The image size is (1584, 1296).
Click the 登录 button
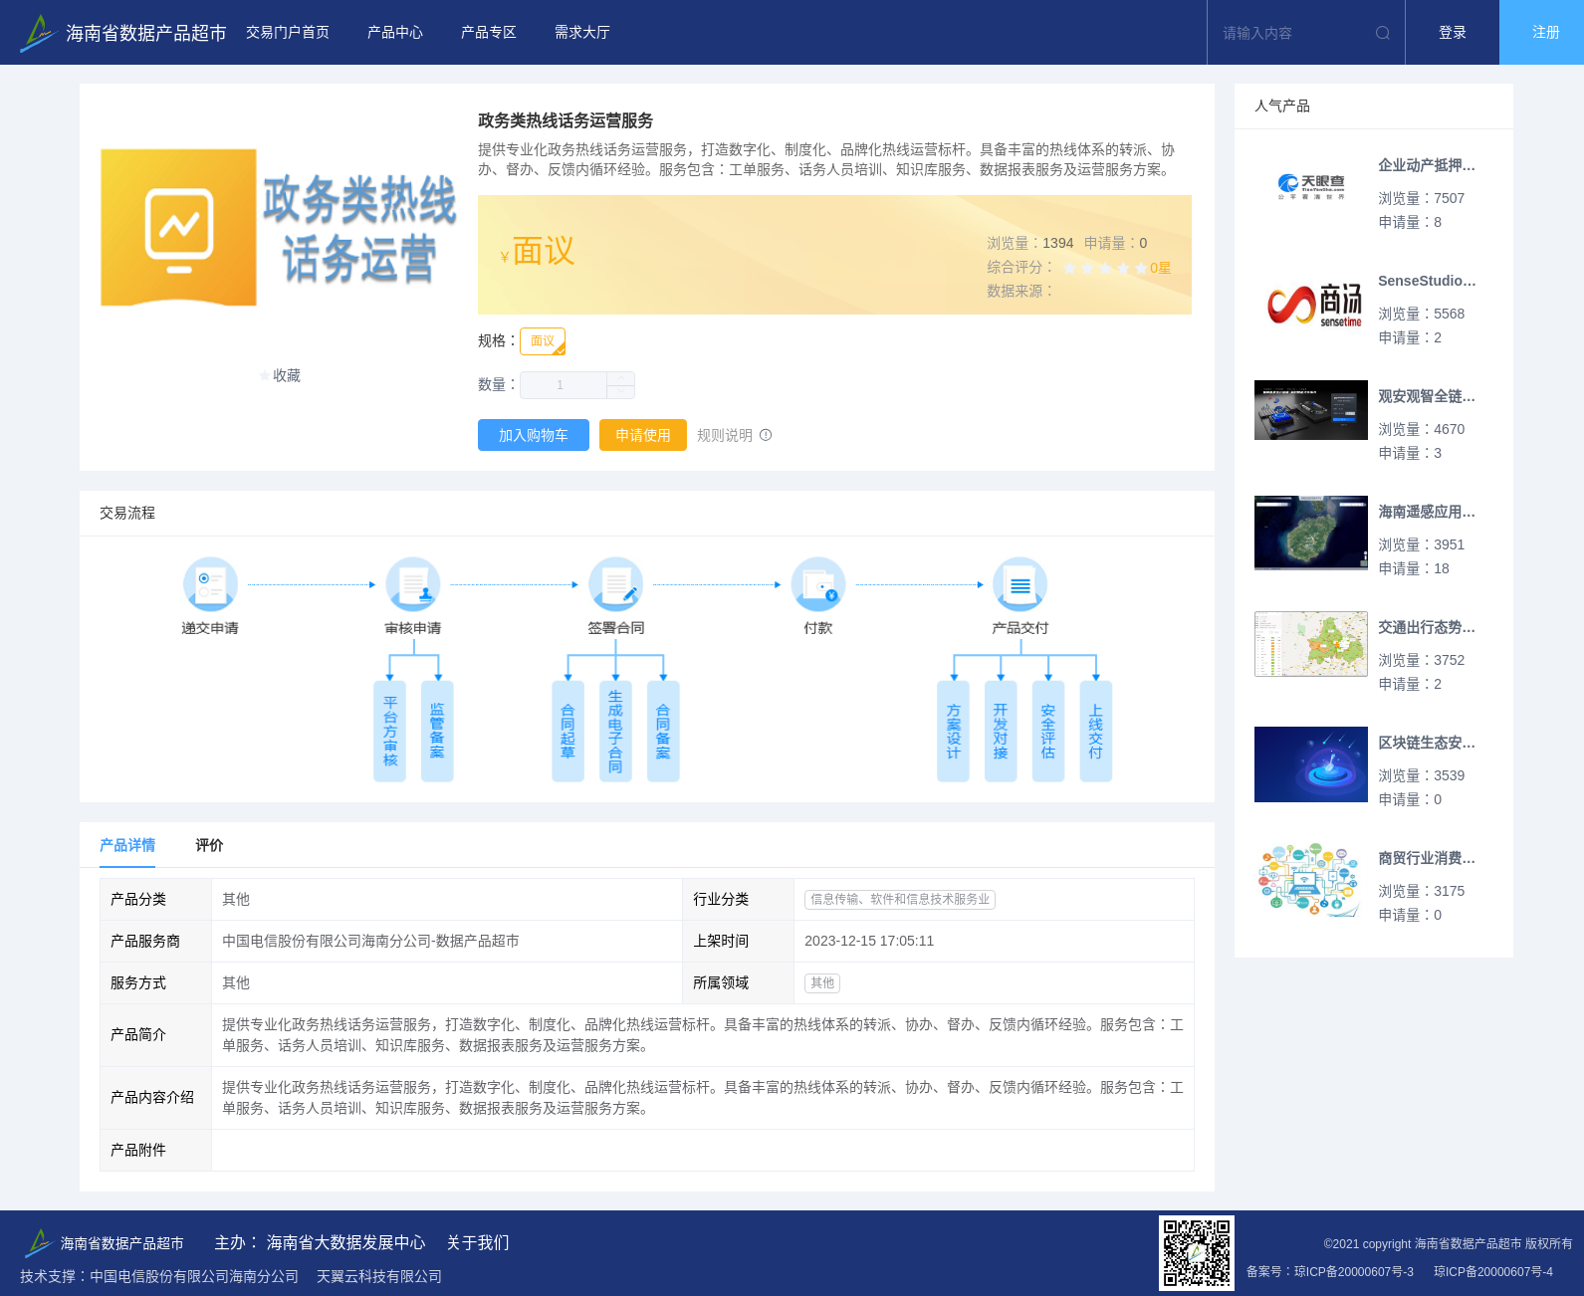(x=1453, y=33)
